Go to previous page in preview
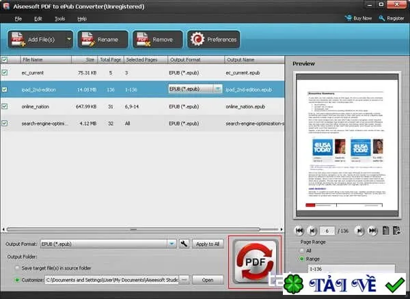Viewport: 410px width, 299px height. coord(312,231)
